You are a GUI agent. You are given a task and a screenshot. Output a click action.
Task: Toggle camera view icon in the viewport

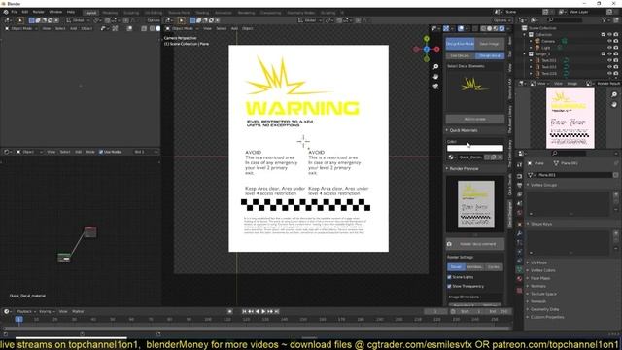435,87
